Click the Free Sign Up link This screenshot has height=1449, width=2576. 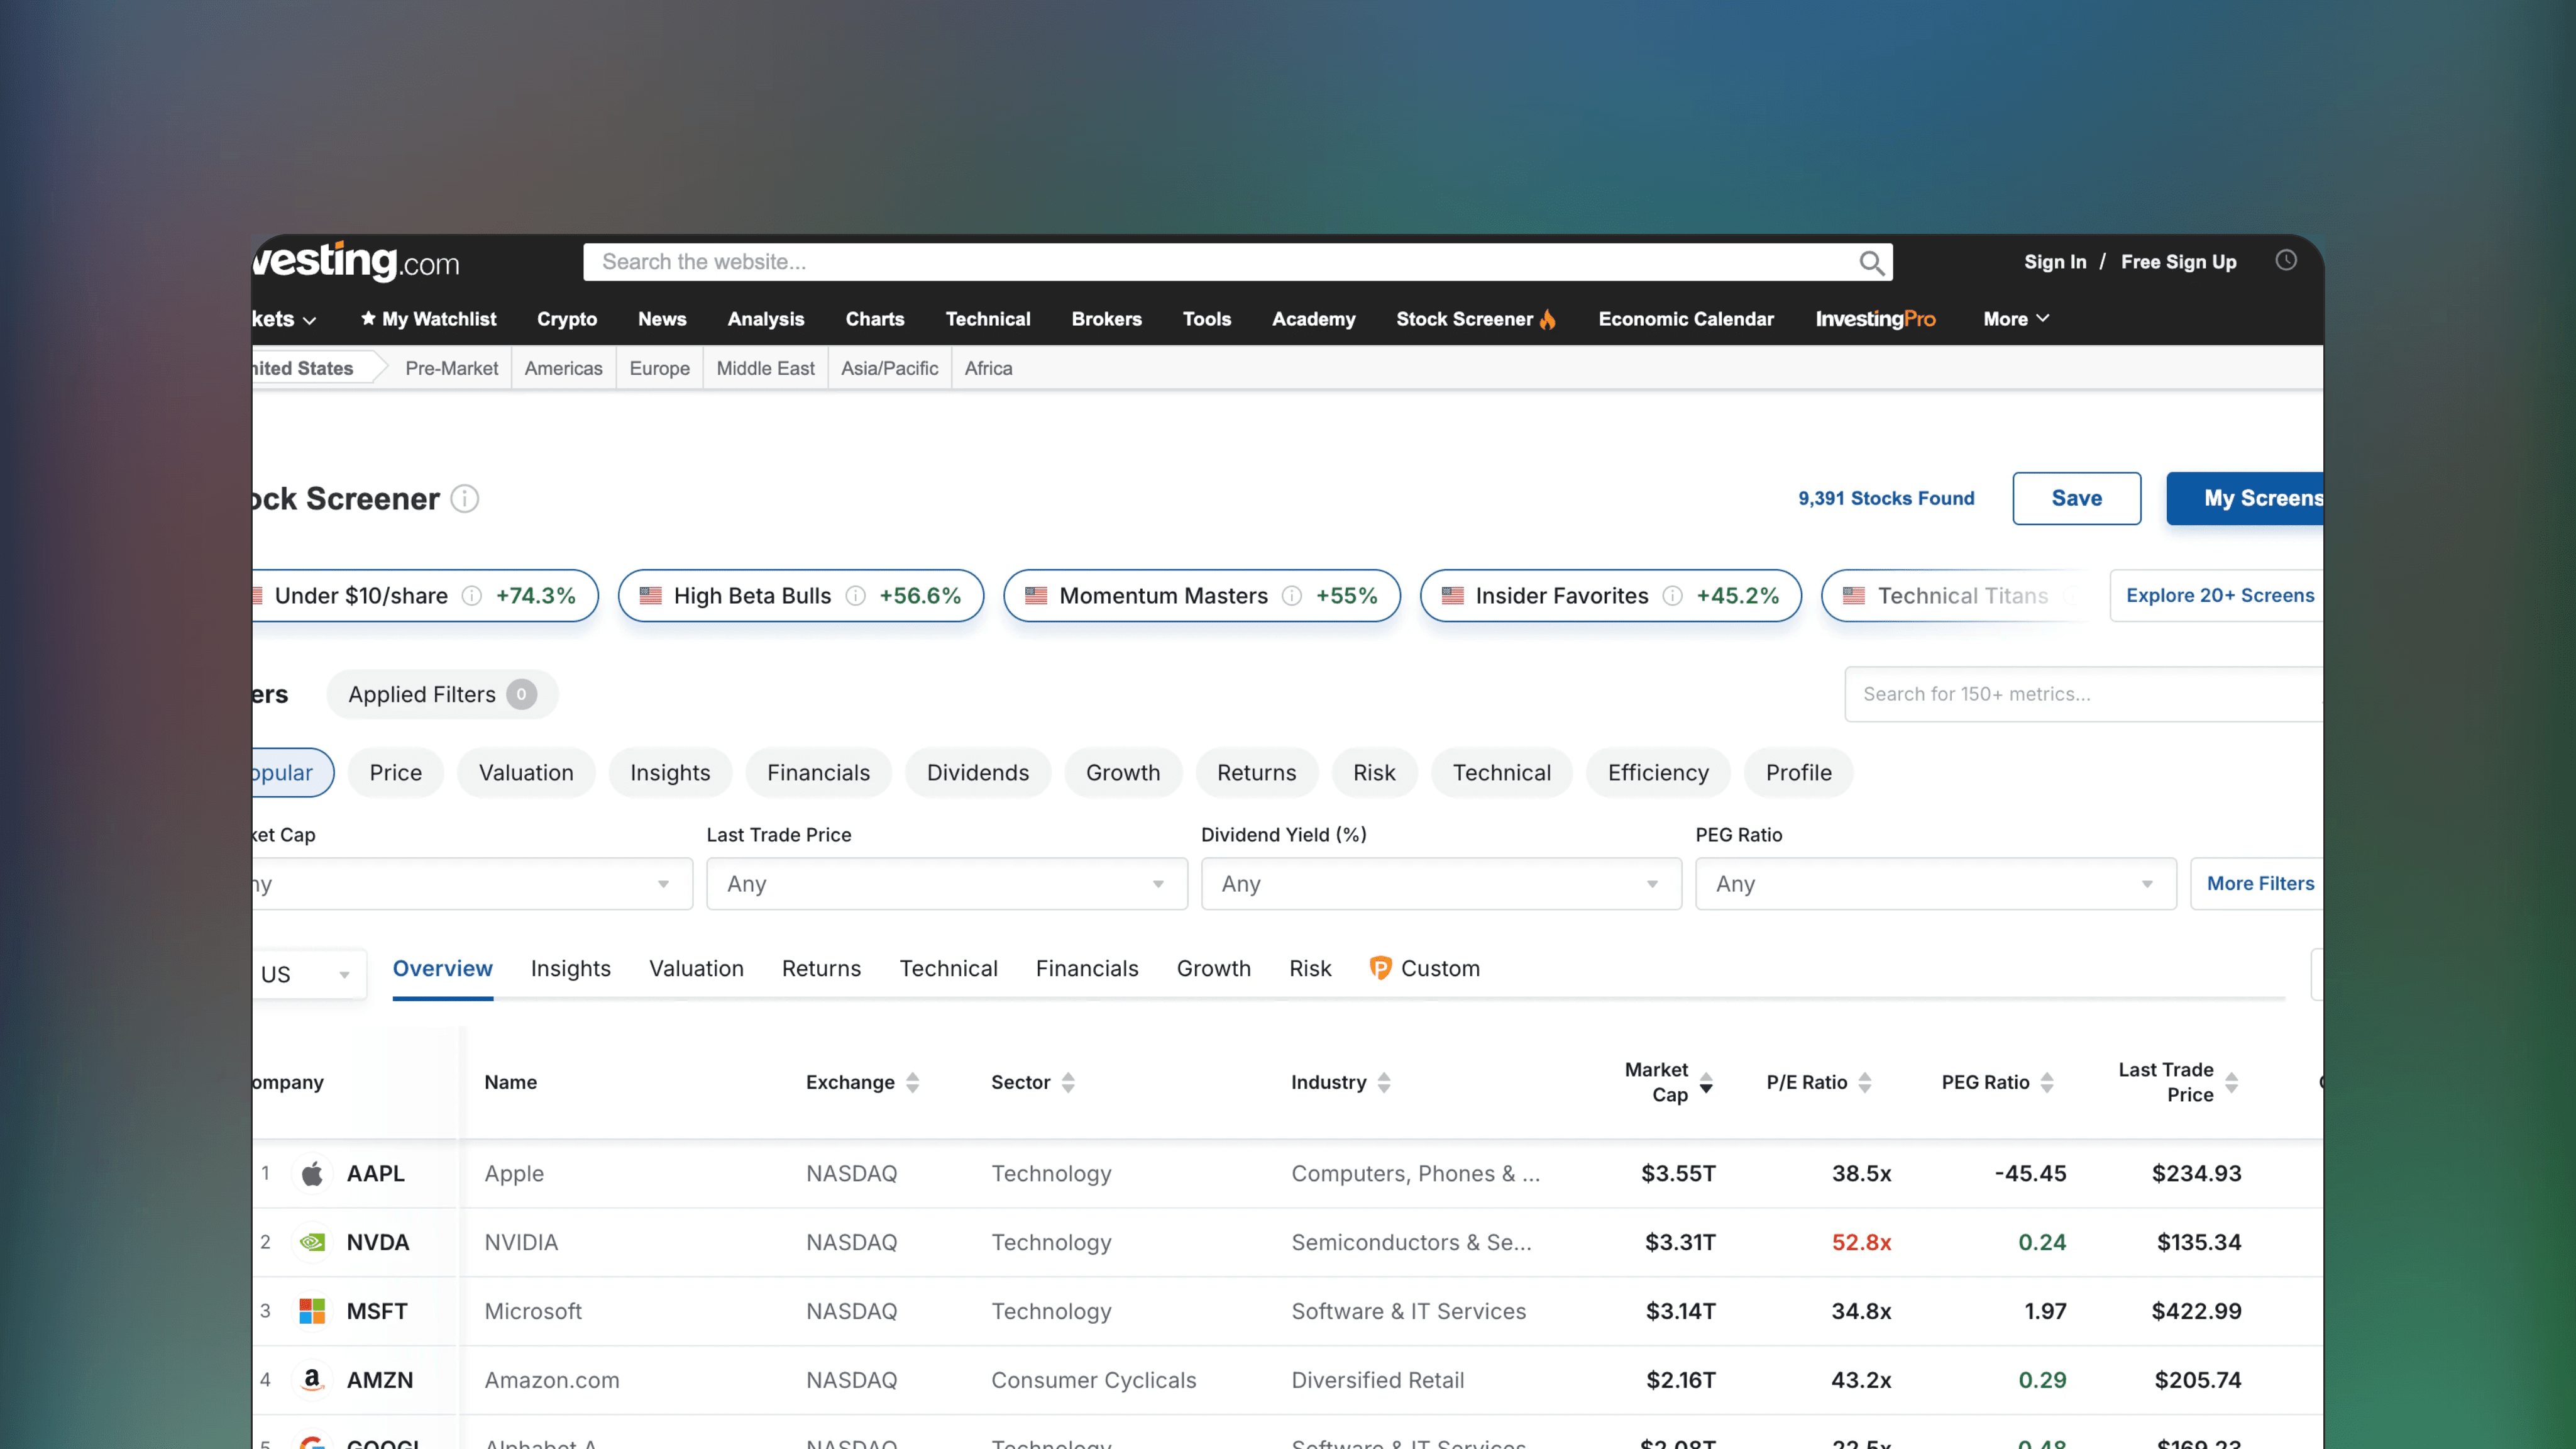click(2179, 261)
